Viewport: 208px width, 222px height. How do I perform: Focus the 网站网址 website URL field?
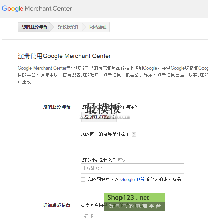[x=133, y=168]
